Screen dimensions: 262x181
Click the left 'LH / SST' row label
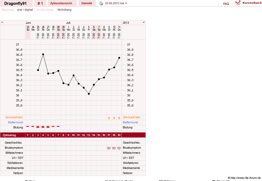coord(18,158)
